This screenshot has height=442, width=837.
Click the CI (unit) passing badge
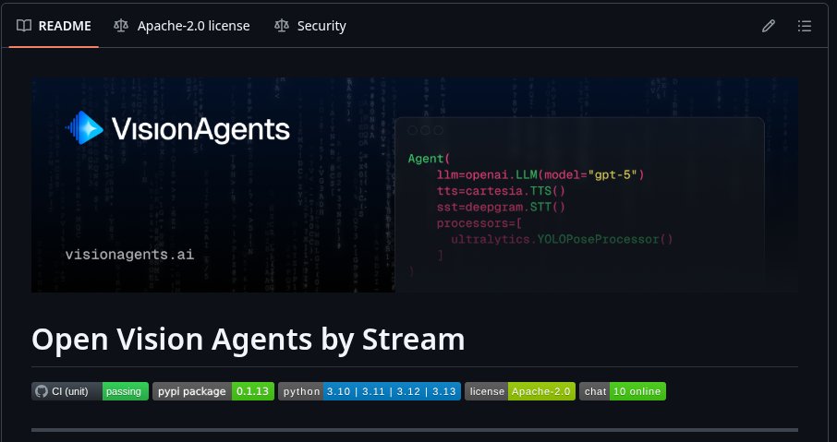[91, 391]
